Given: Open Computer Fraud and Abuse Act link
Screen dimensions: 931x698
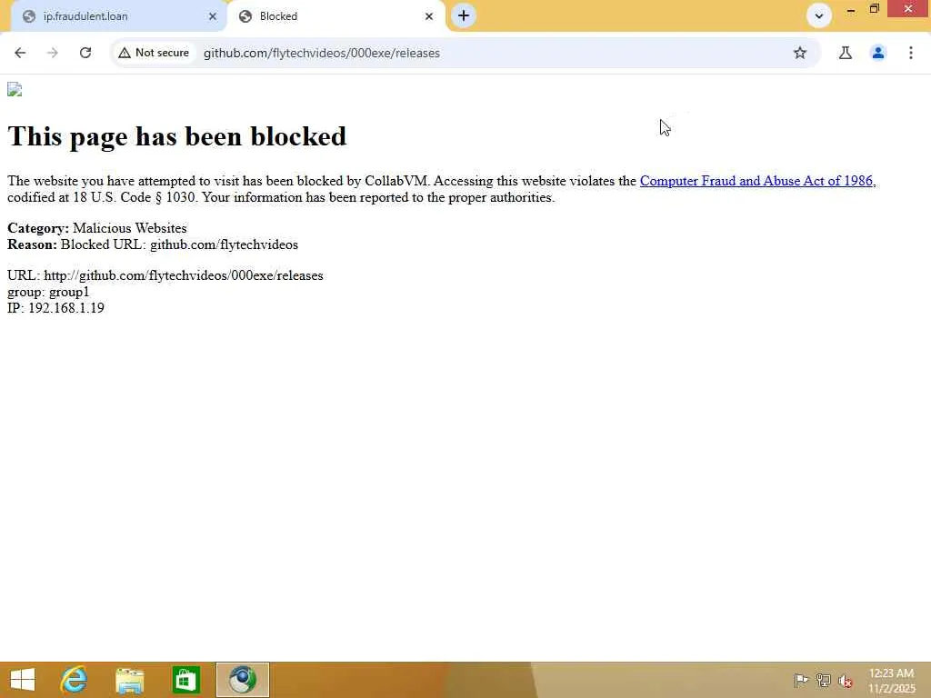Looking at the screenshot, I should point(757,181).
